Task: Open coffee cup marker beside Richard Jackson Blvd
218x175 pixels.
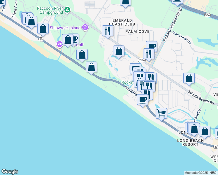Action: point(152,45)
